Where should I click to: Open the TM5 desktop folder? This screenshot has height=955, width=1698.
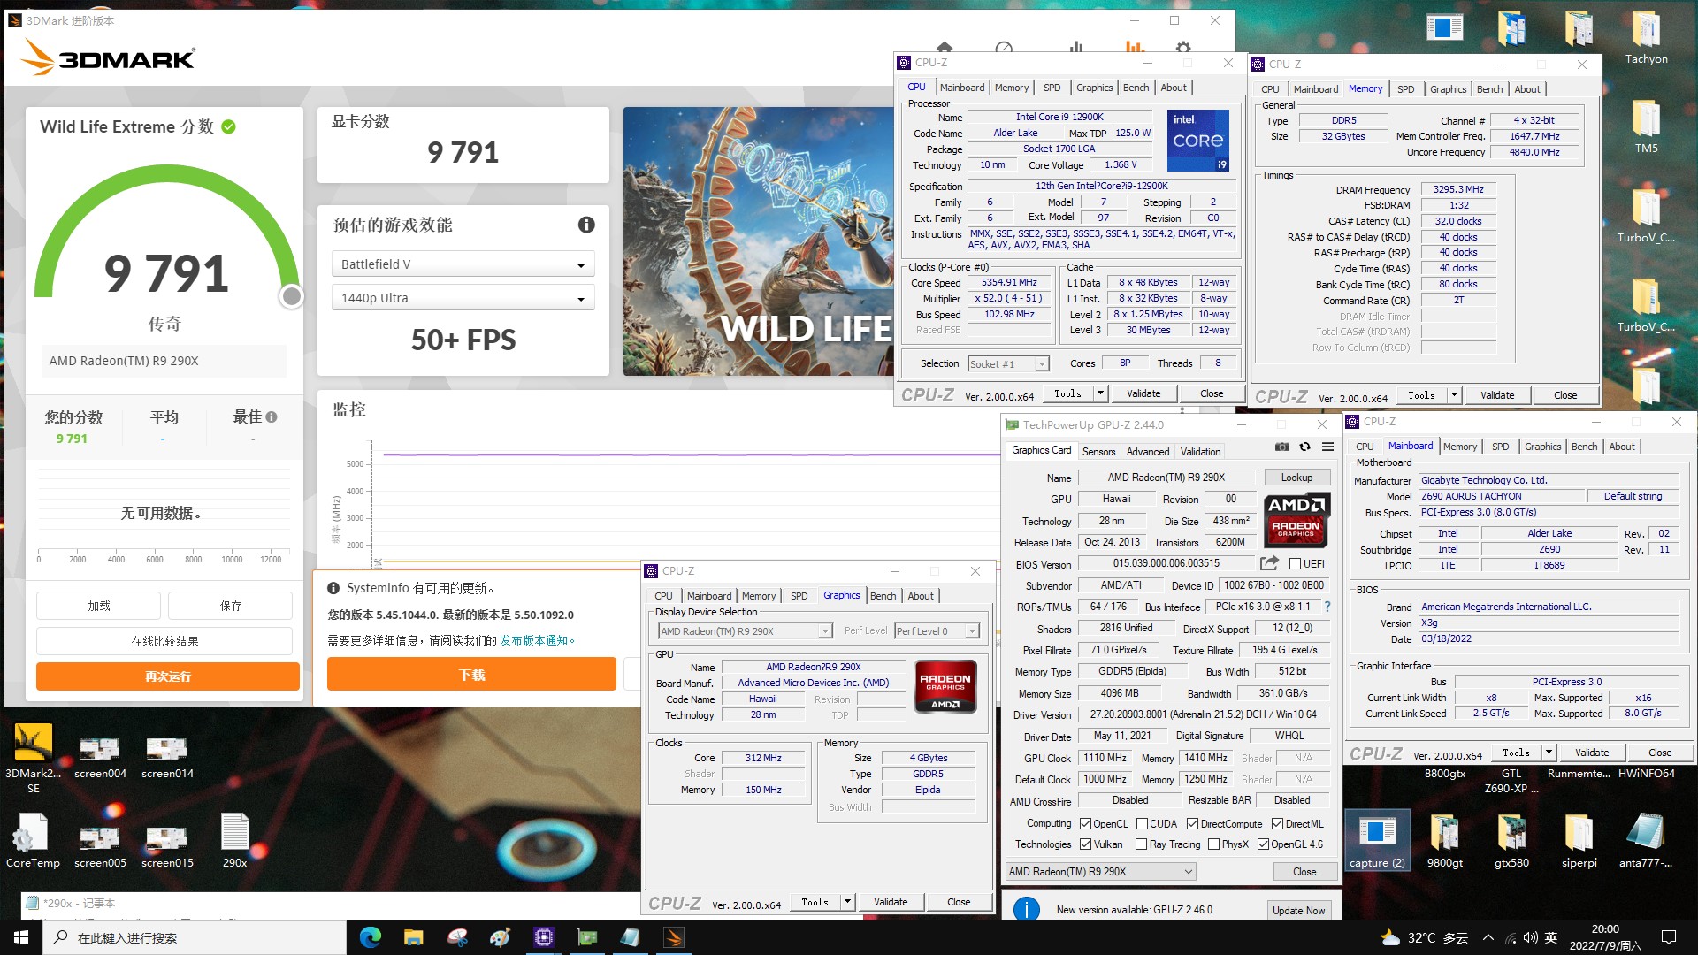click(1646, 128)
